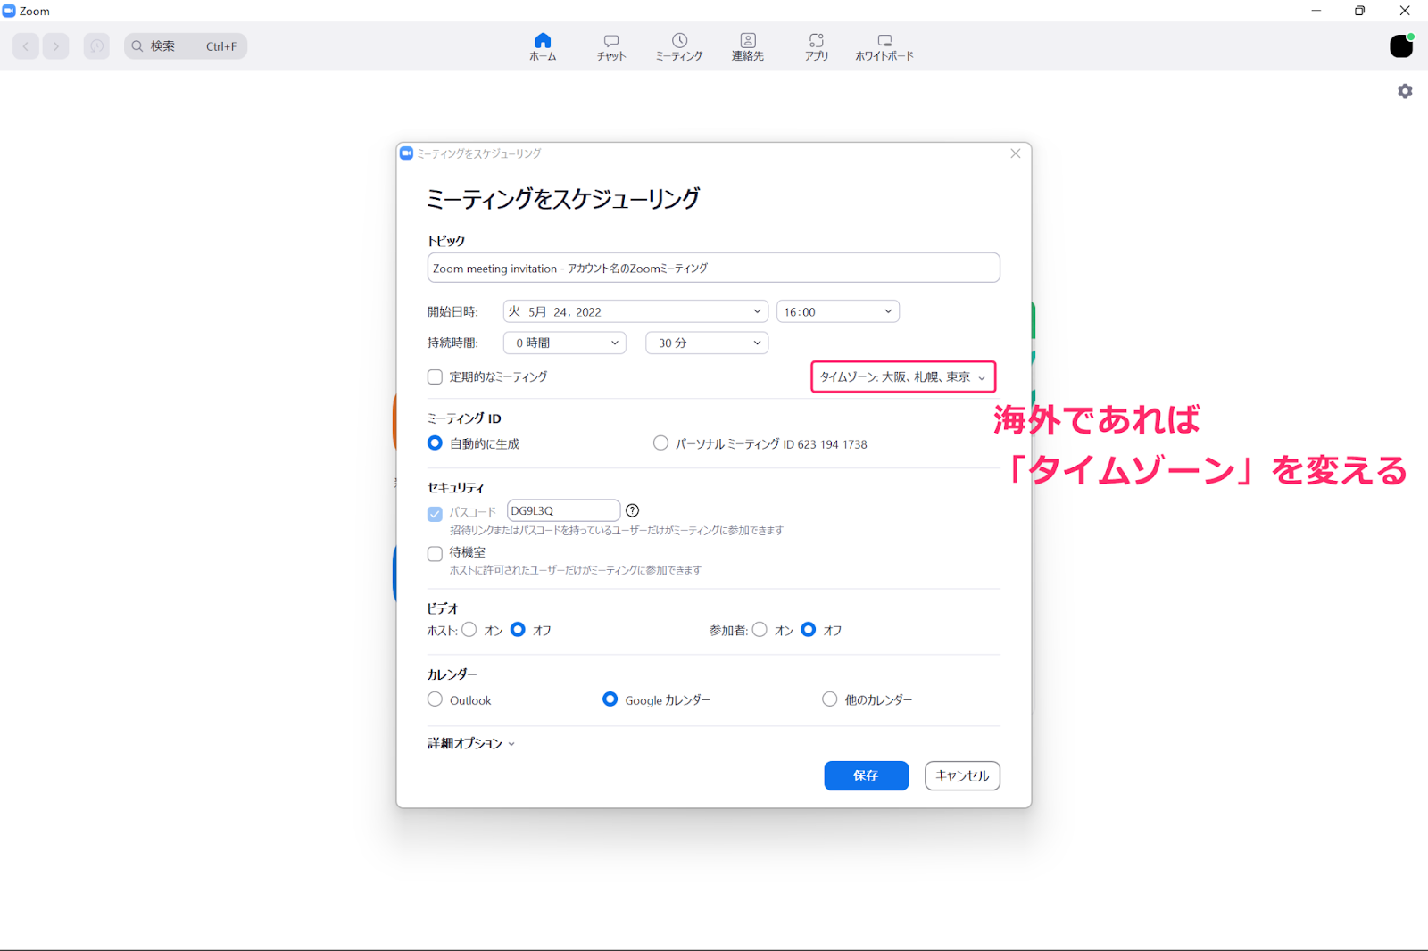Click the 保存 button

click(866, 775)
